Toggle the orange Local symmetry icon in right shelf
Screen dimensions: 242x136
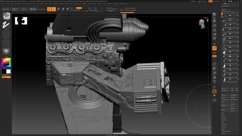(x=214, y=48)
